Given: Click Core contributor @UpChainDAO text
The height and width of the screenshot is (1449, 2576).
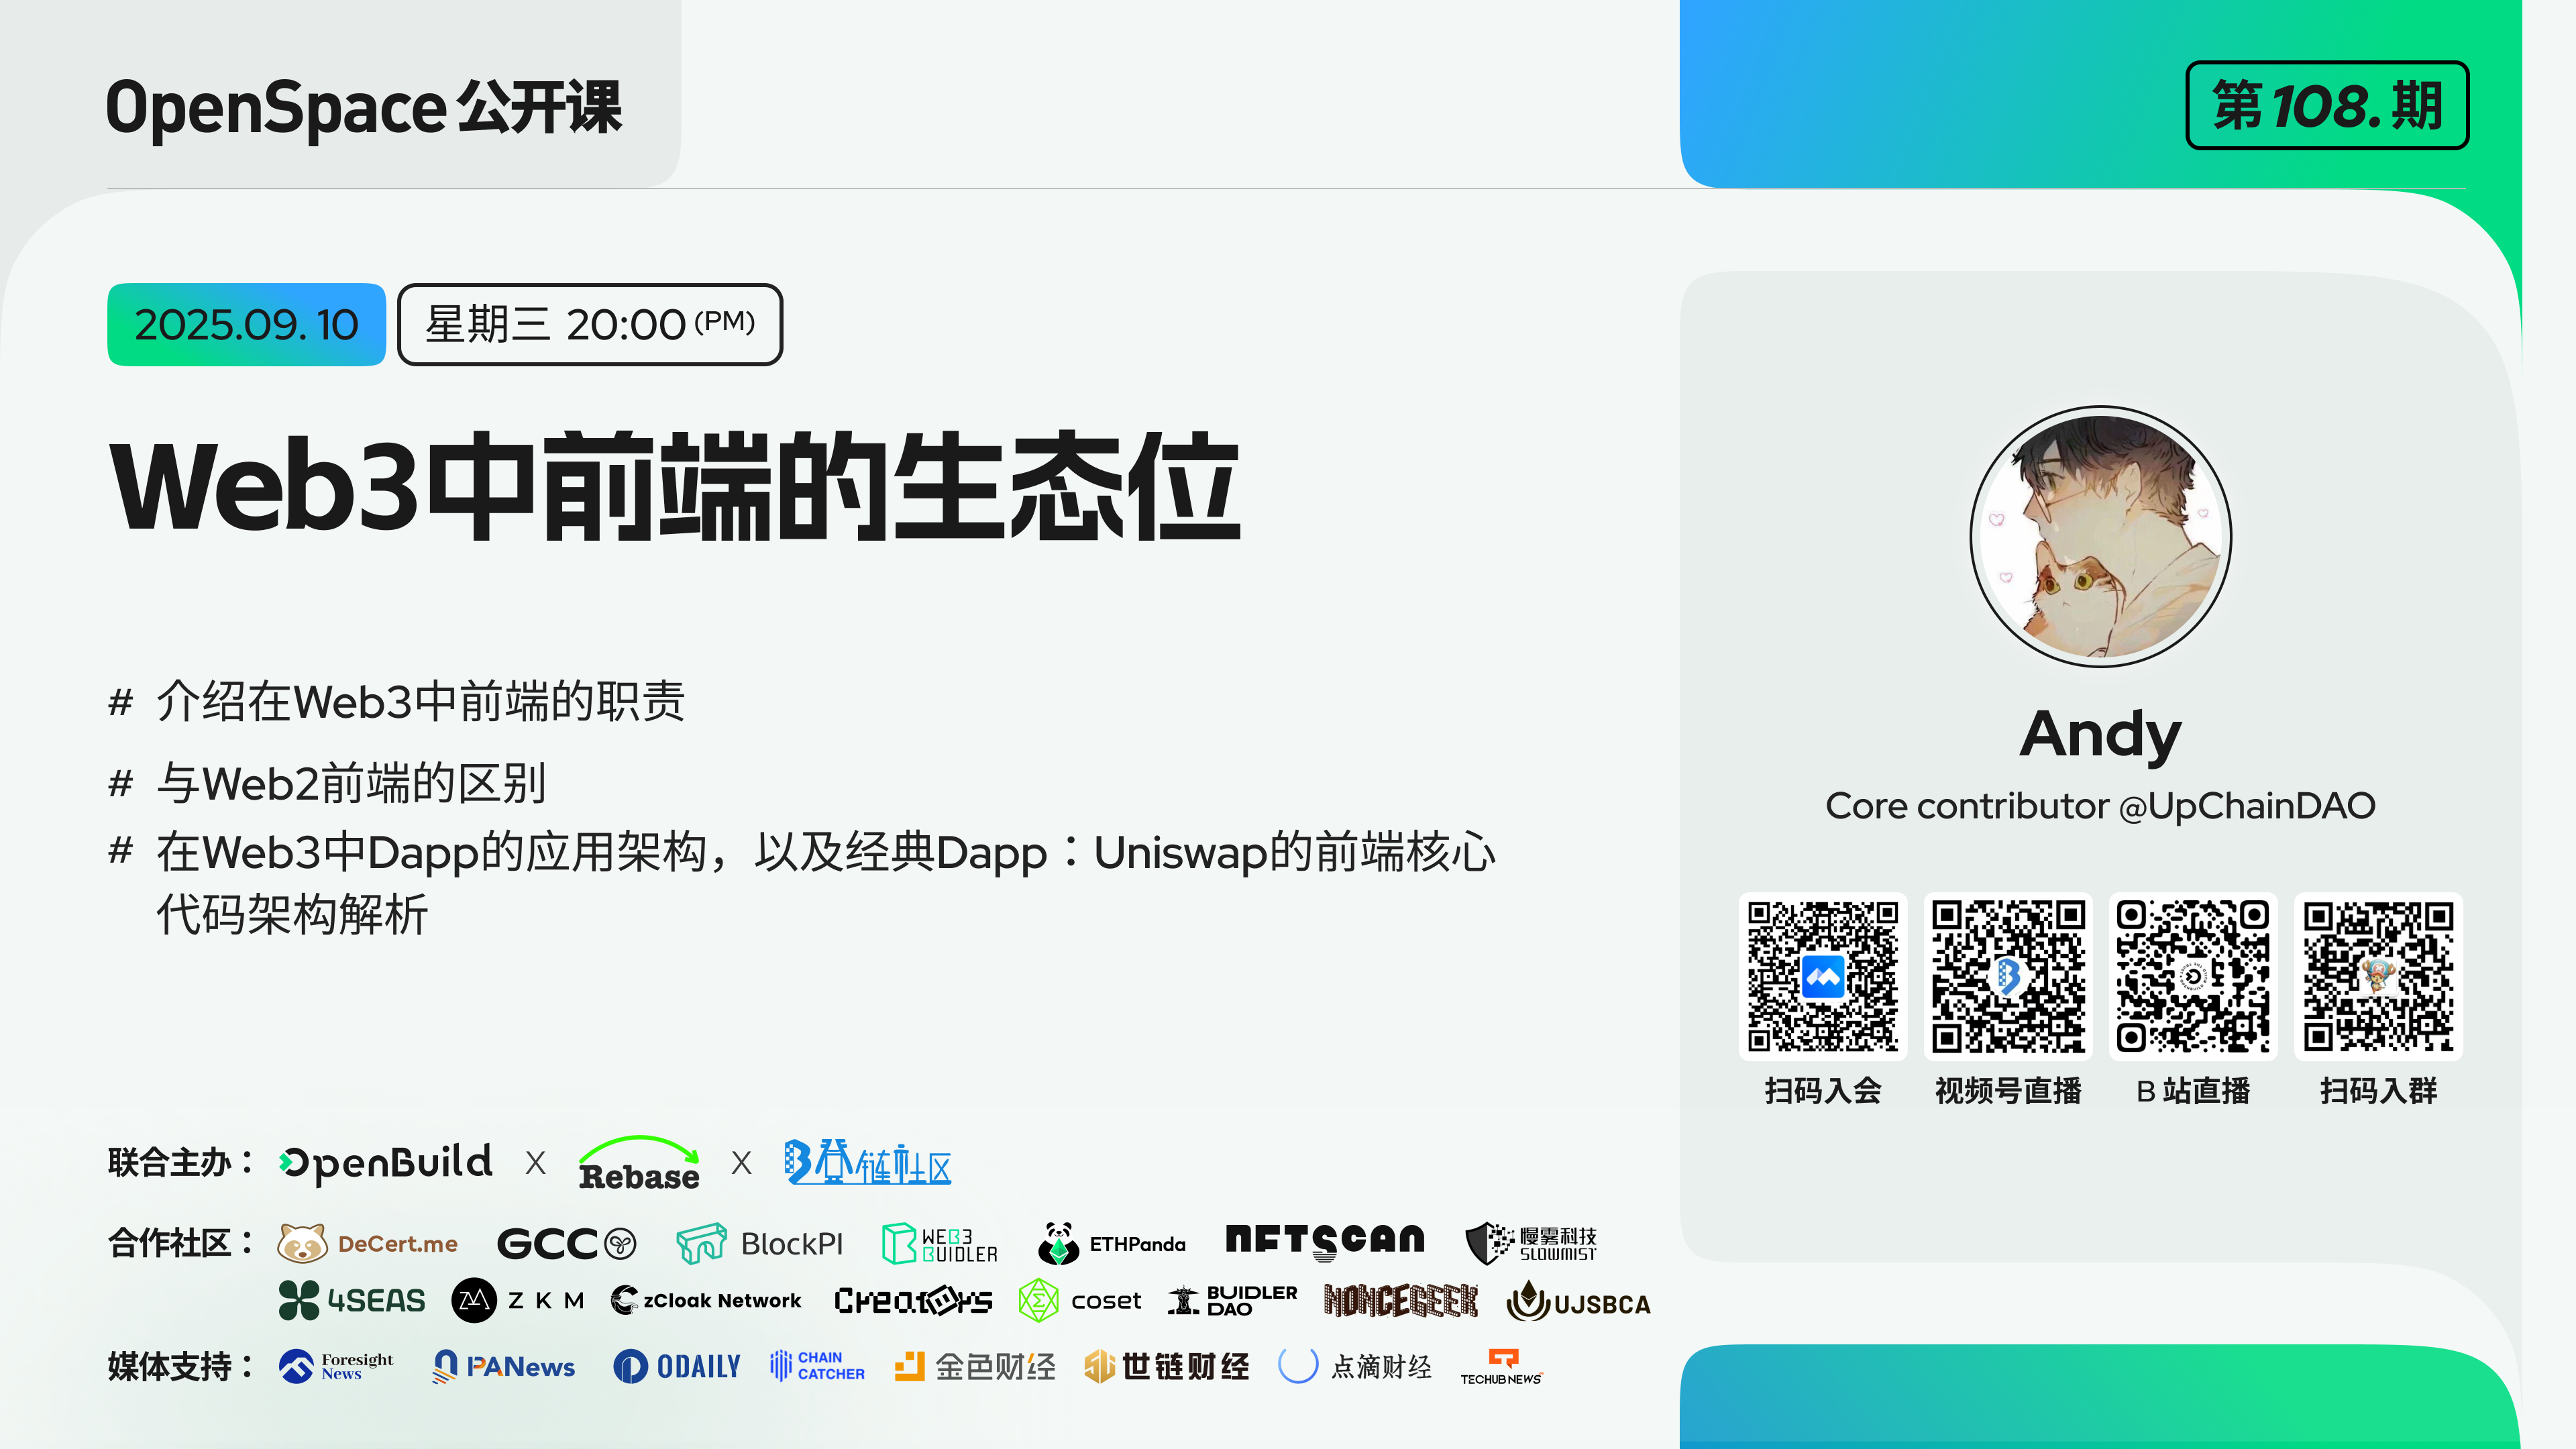Looking at the screenshot, I should pos(2100,806).
